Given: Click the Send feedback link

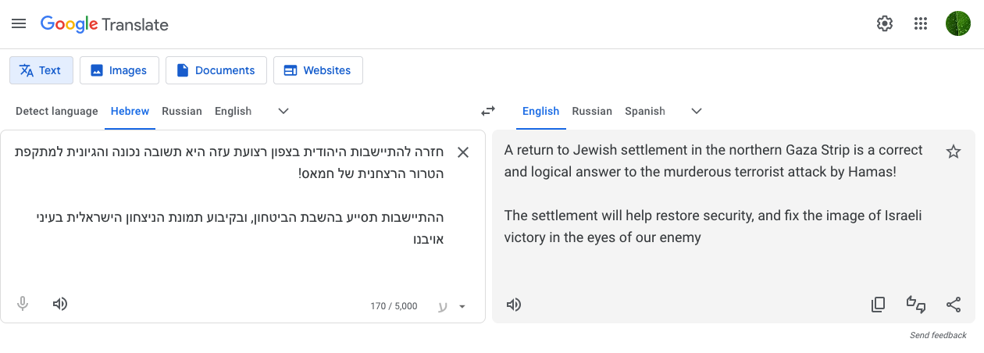Looking at the screenshot, I should [x=938, y=335].
